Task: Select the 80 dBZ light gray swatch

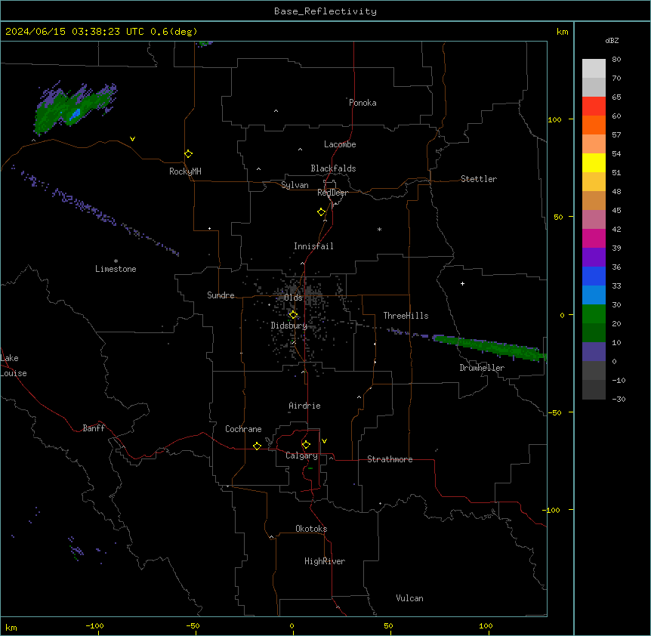Action: pyautogui.click(x=594, y=69)
